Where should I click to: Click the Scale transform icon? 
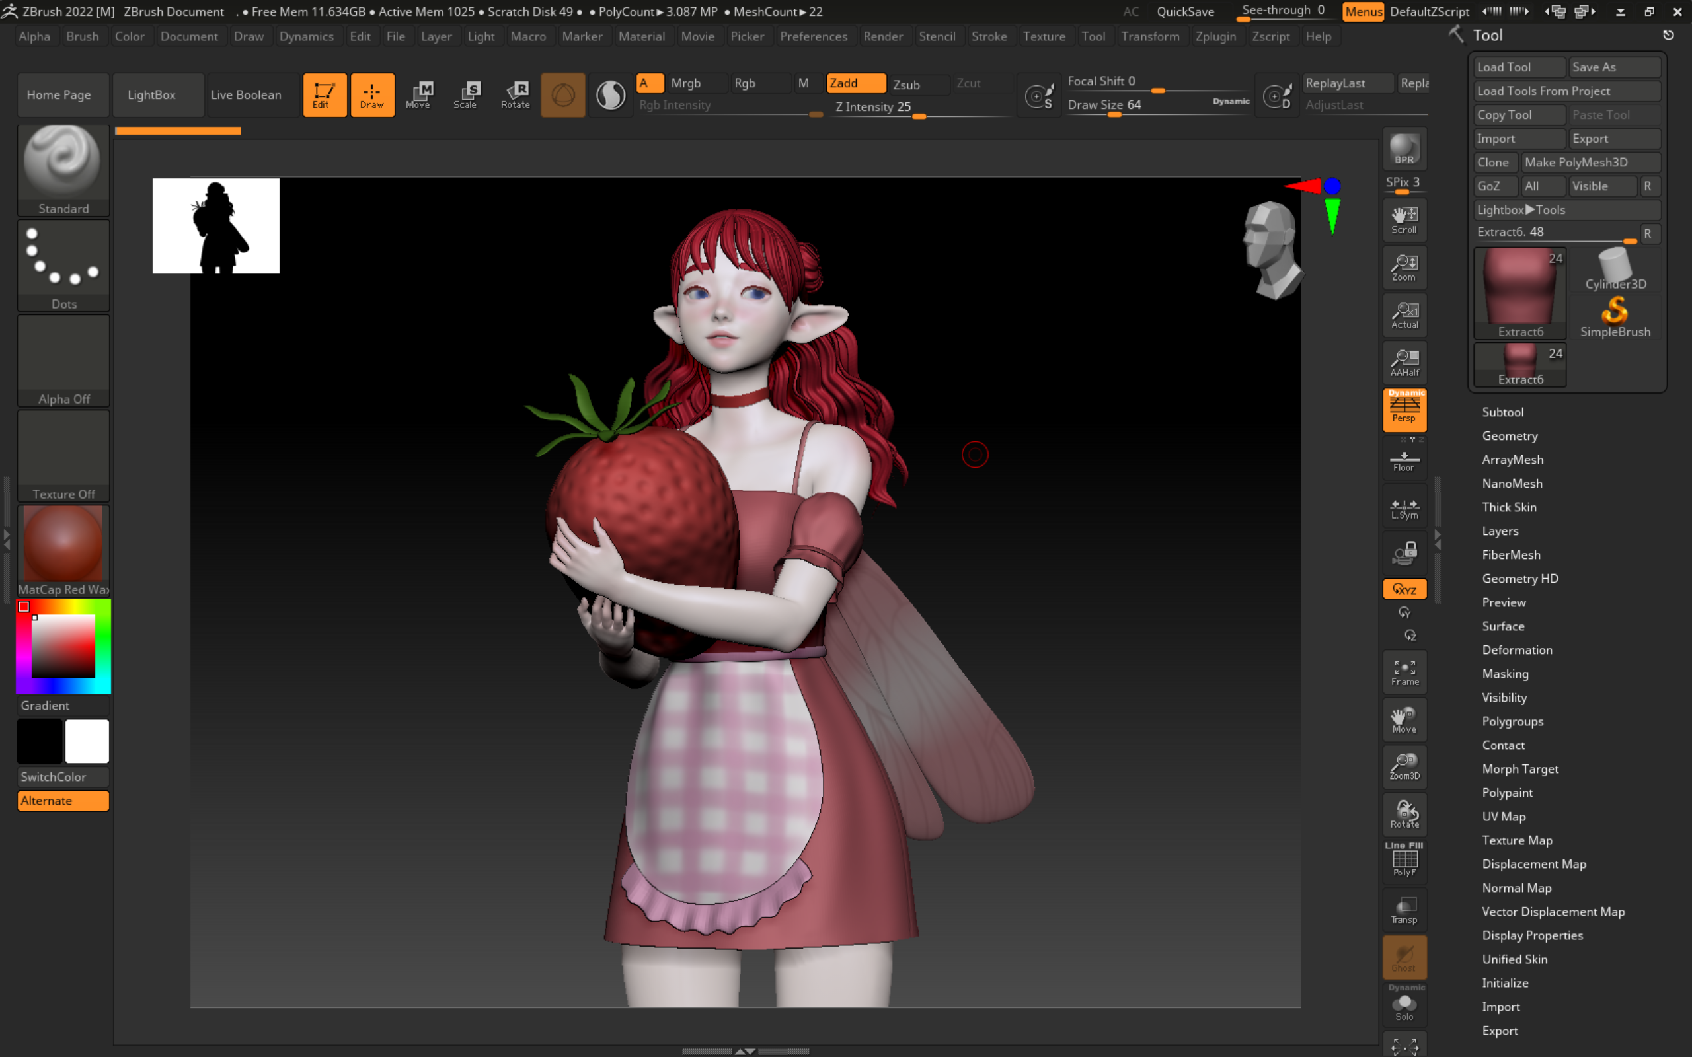(x=466, y=94)
